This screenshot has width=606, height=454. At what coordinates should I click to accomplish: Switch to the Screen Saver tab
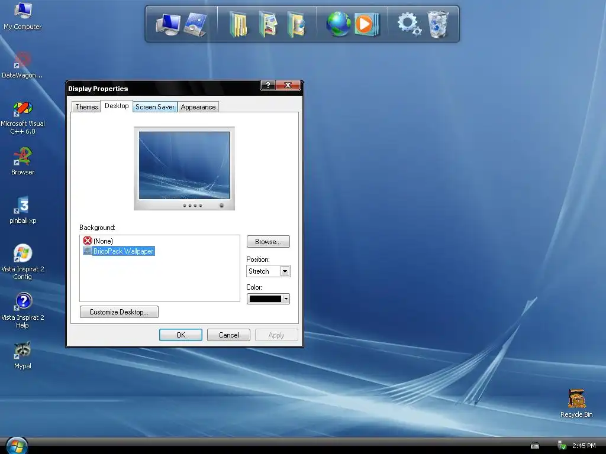(x=154, y=107)
